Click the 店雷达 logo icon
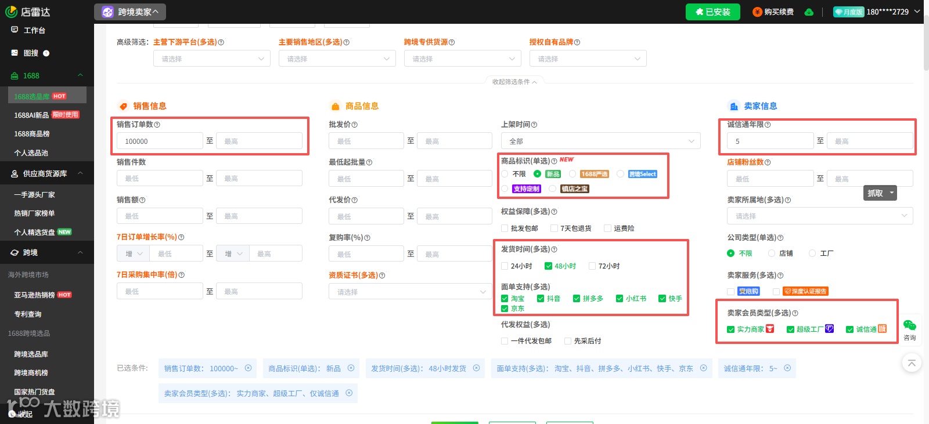The height and width of the screenshot is (424, 929). [11, 12]
